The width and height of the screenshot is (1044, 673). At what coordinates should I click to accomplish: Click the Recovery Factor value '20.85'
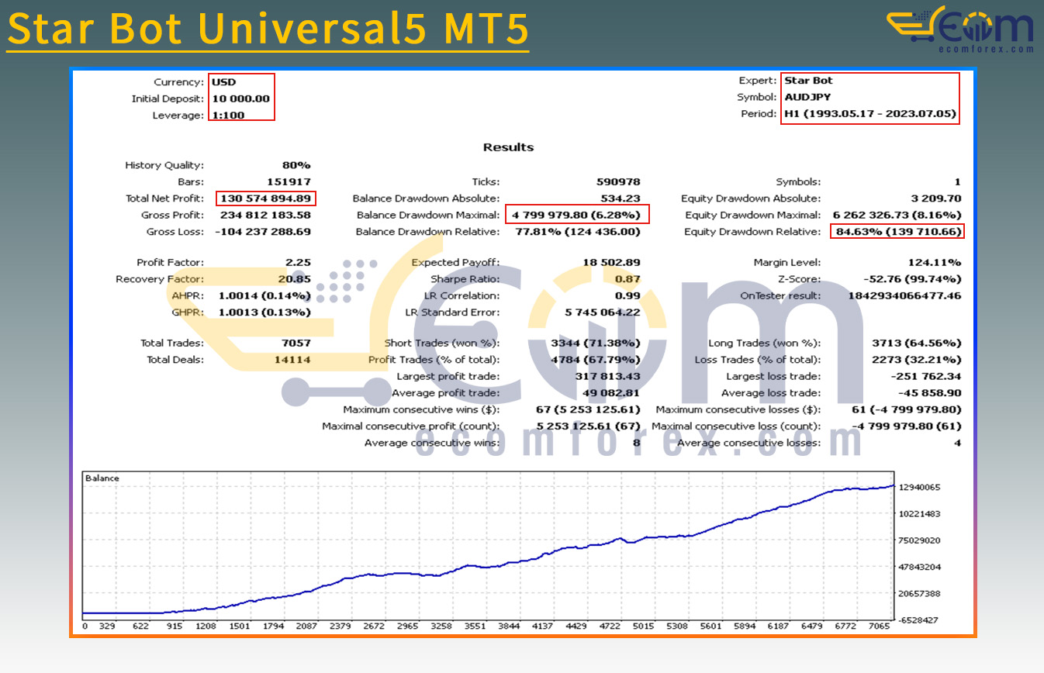(295, 279)
